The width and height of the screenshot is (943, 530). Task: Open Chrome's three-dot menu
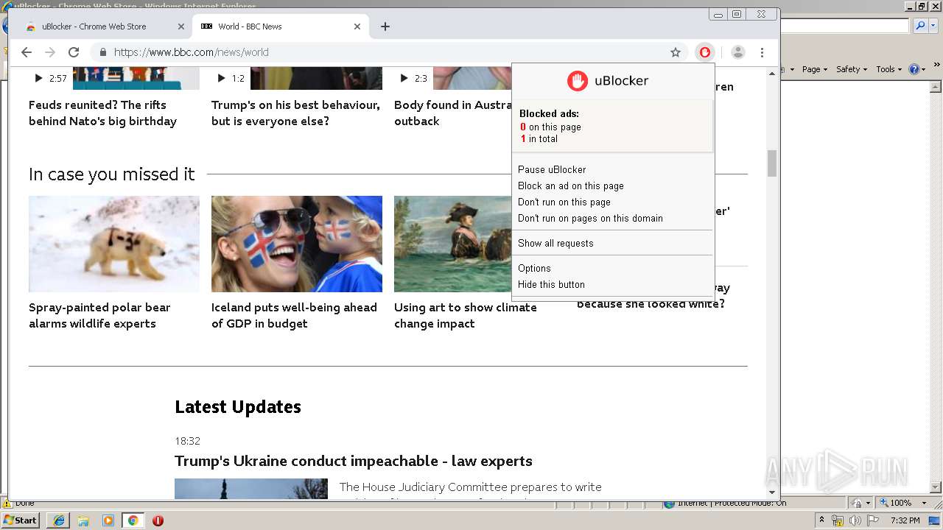tap(763, 52)
